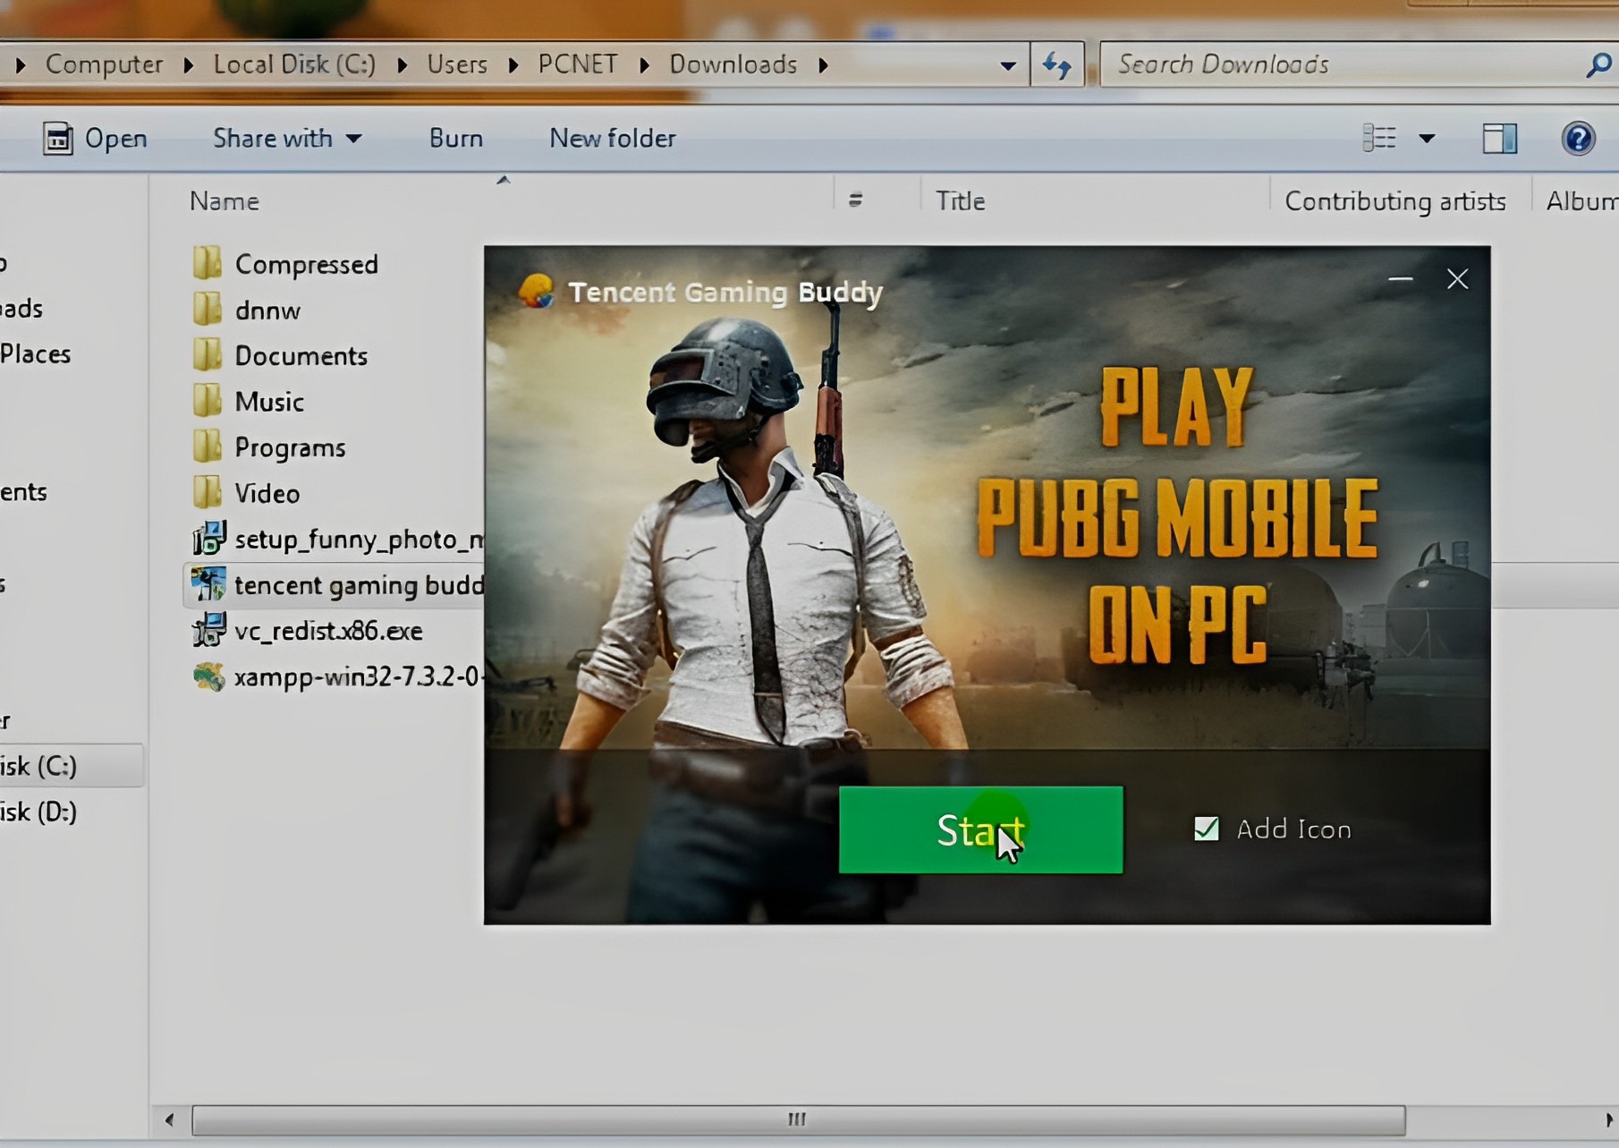The height and width of the screenshot is (1148, 1619).
Task: Sort by Contributing artists column
Action: coord(1395,201)
